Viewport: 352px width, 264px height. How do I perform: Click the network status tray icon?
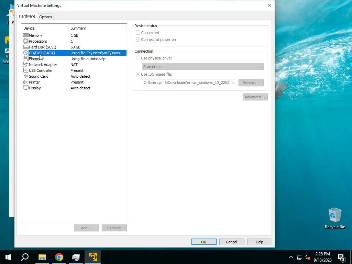(299, 257)
